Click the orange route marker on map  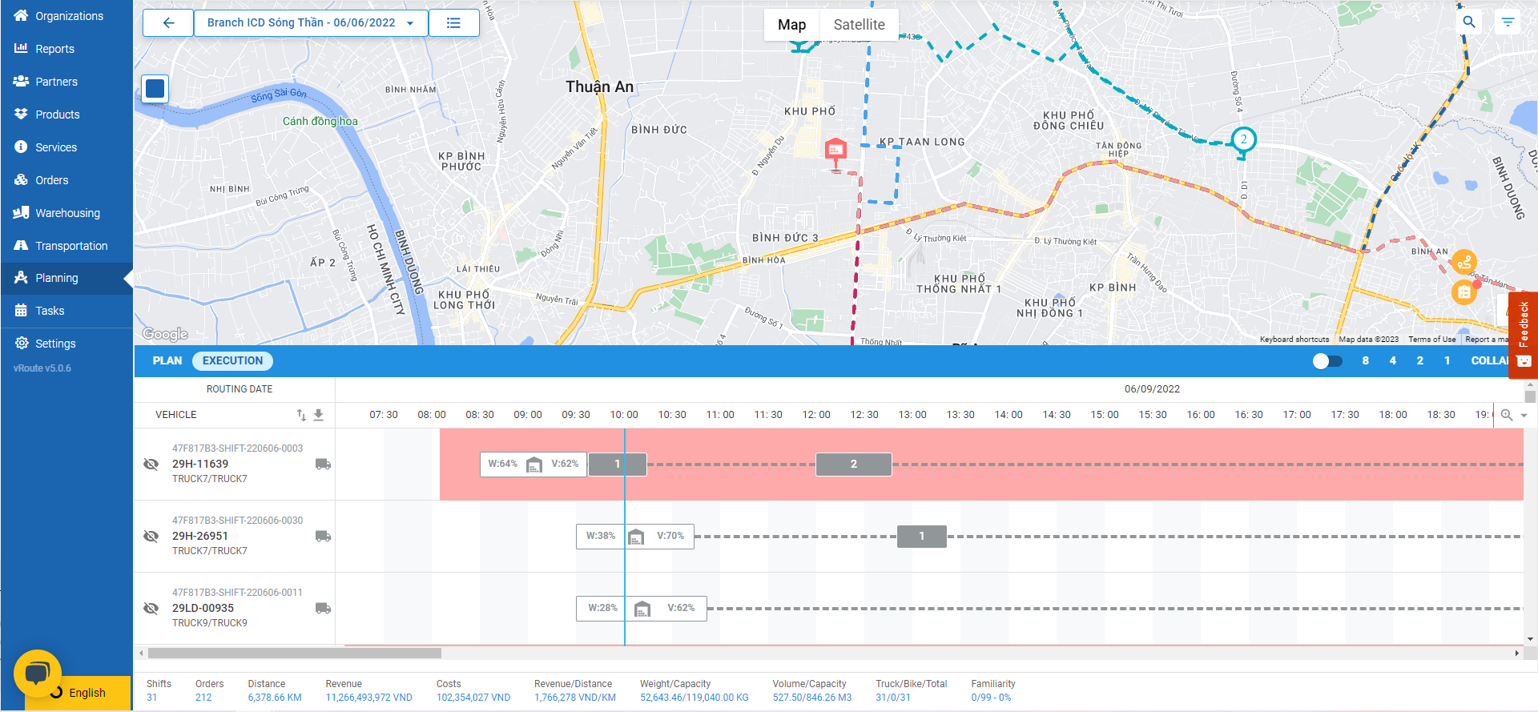pyautogui.click(x=1464, y=262)
